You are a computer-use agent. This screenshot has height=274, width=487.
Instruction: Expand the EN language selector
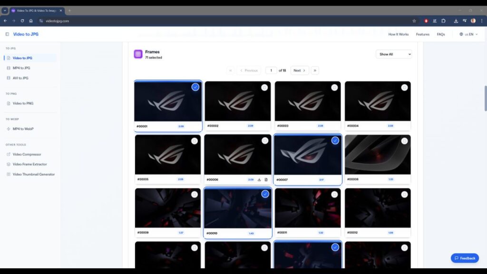pyautogui.click(x=469, y=34)
